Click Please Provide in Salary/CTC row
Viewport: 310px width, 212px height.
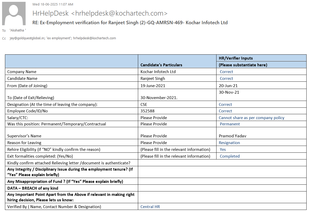(x=154, y=118)
